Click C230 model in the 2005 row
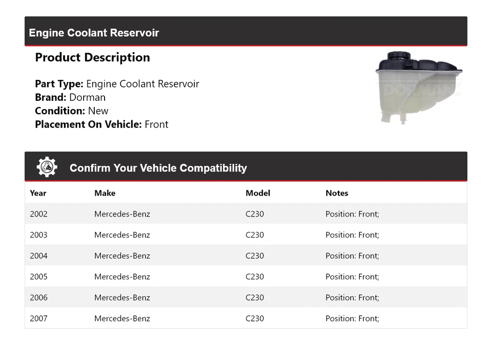Image resolution: width=492 pixels, height=345 pixels. (x=255, y=277)
